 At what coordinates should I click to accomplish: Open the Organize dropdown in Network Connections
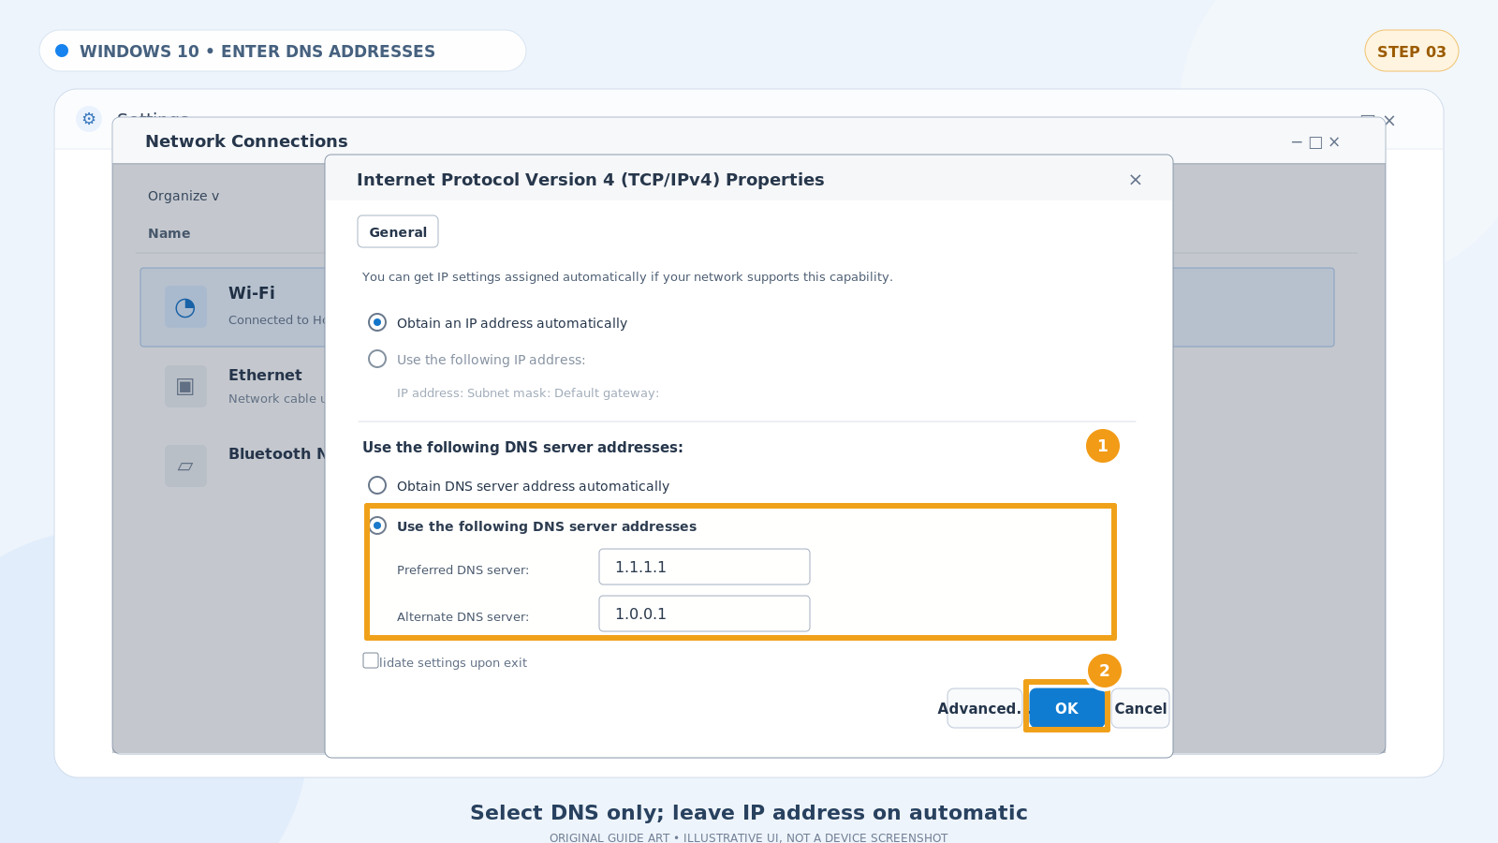184,196
